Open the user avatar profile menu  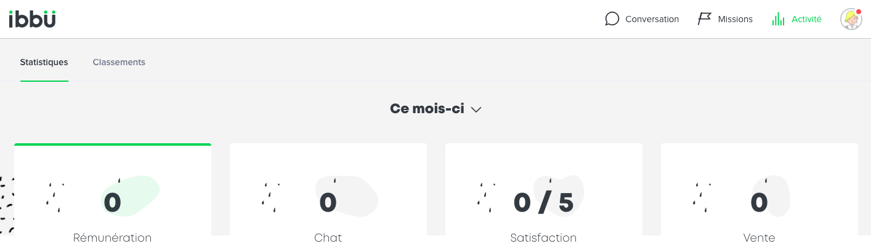[851, 19]
